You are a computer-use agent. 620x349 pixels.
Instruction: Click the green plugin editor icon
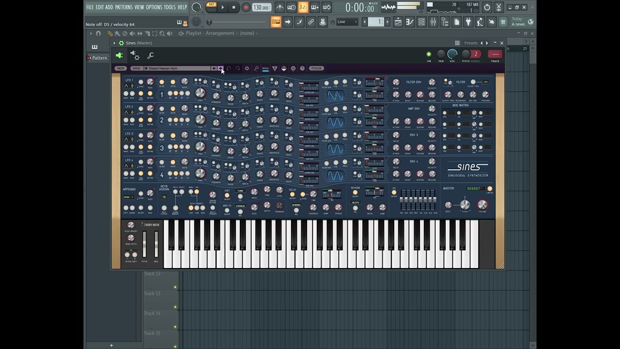tap(119, 56)
